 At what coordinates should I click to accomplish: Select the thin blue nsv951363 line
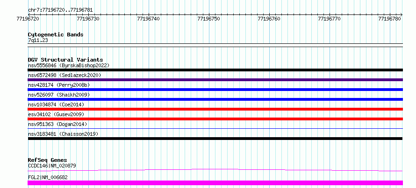click(x=215, y=128)
